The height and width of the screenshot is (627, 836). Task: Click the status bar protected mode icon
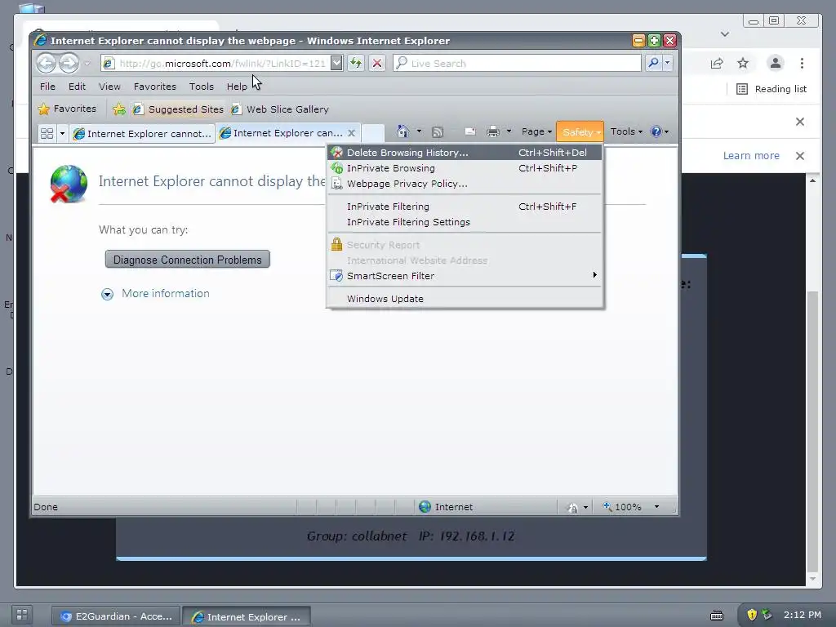click(572, 507)
